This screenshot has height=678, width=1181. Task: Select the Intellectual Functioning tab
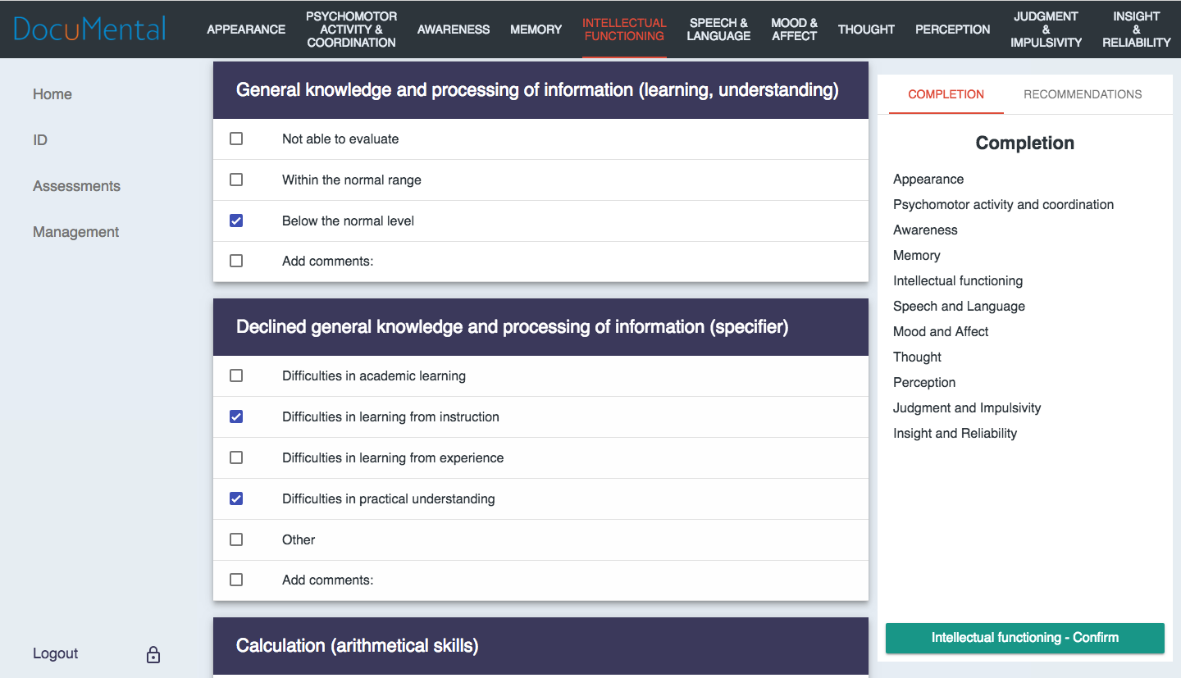tap(624, 30)
